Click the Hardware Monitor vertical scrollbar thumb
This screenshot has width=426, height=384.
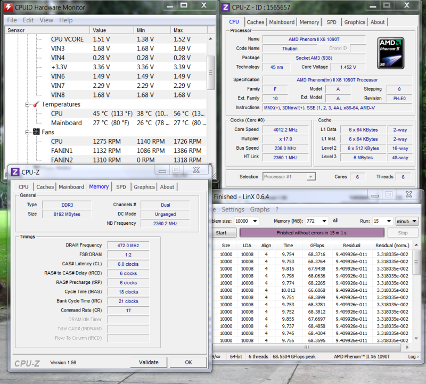(210, 72)
